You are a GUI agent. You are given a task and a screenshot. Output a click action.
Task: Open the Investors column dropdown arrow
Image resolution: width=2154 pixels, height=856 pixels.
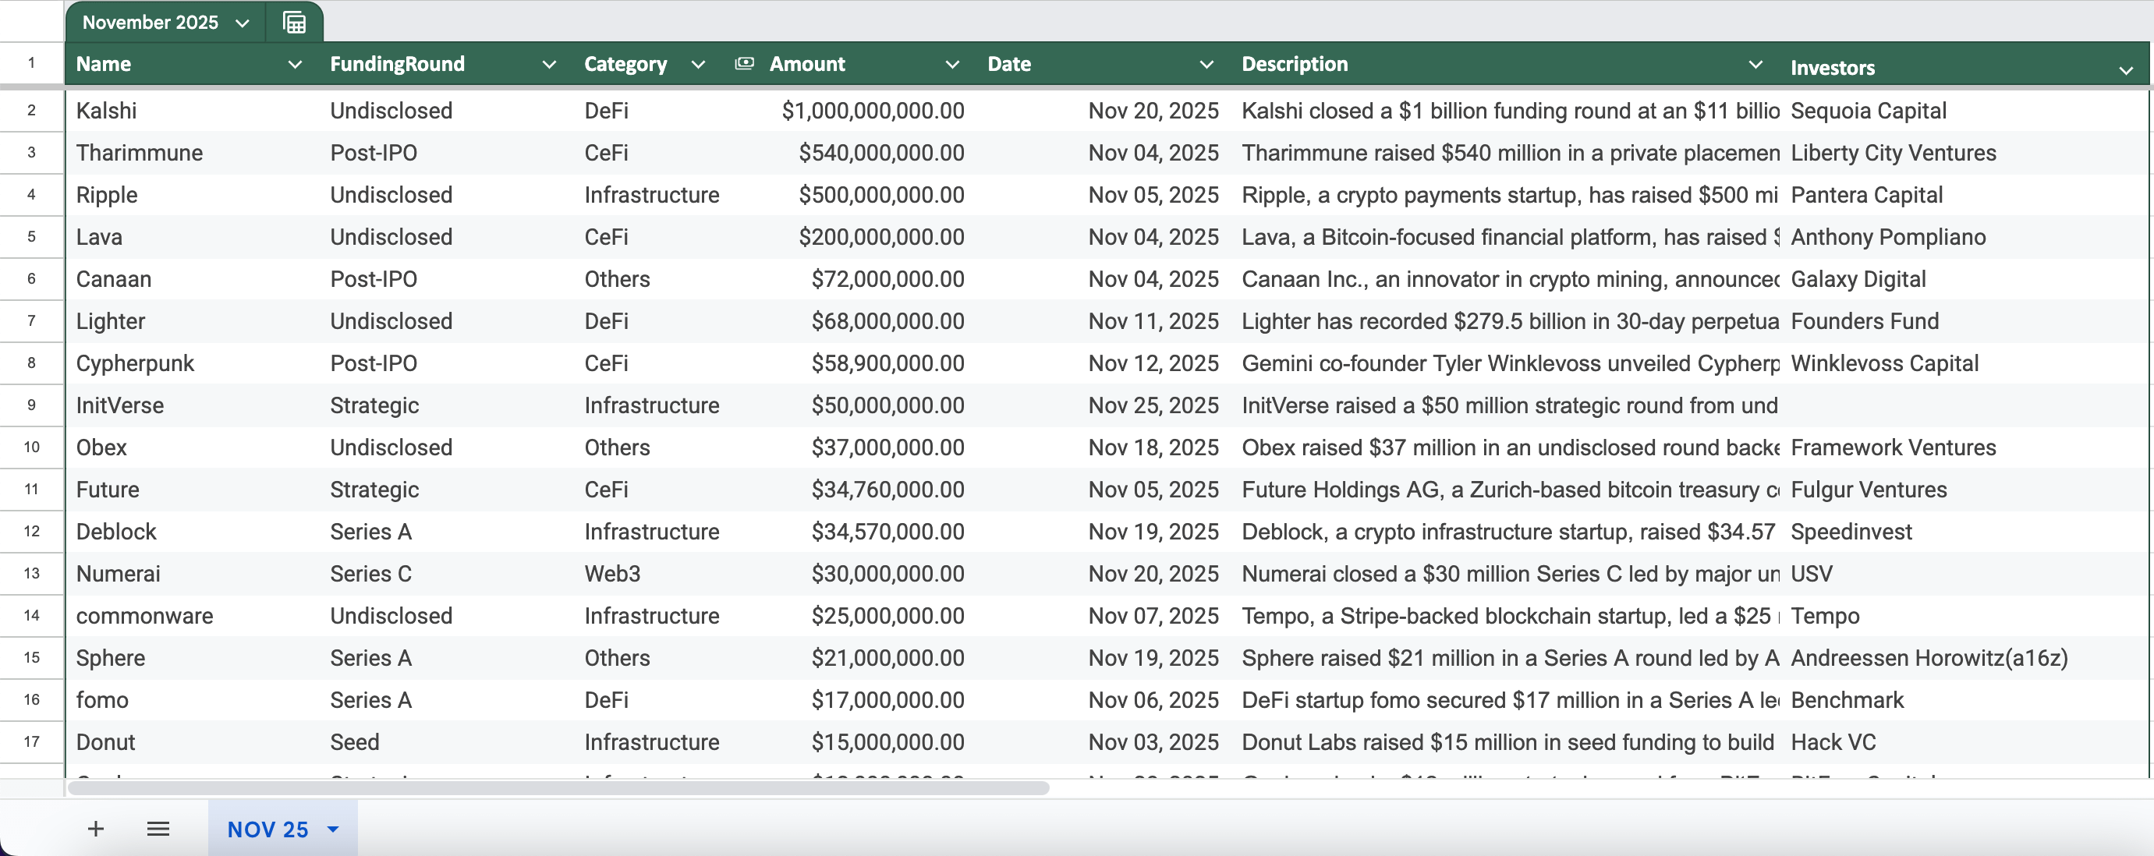point(2126,70)
